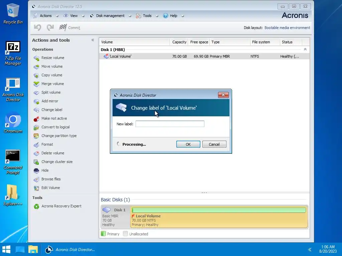
Task: Close the Change label dialog
Action: pyautogui.click(x=223, y=95)
